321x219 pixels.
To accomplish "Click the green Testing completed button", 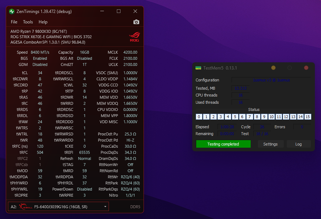I will point(223,144).
